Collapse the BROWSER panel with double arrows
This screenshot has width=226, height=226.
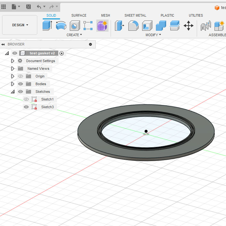tap(3, 44)
